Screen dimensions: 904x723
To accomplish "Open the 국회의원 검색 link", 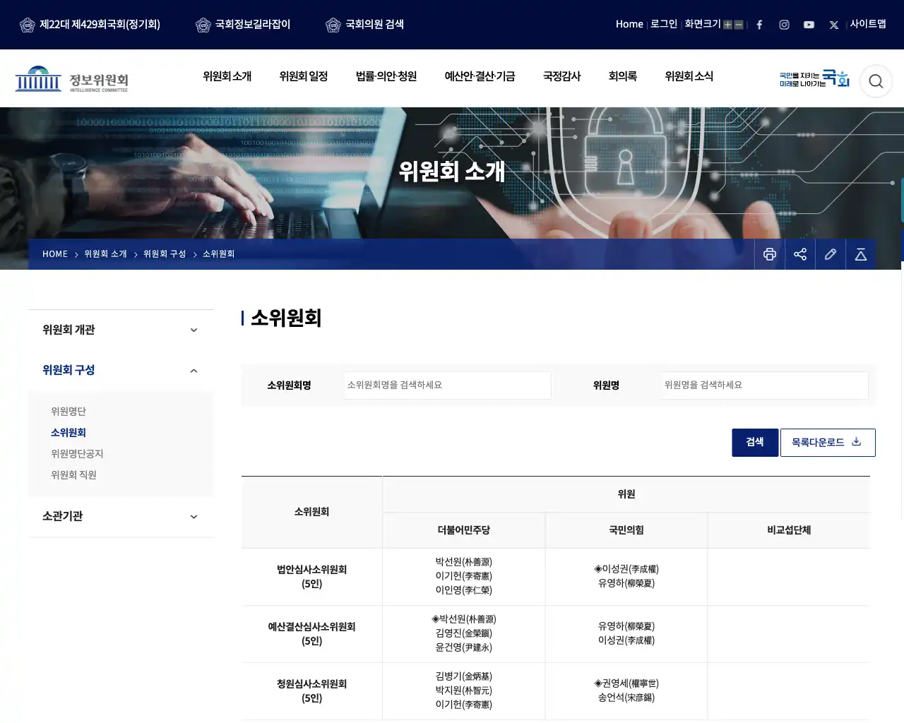I will coord(364,25).
